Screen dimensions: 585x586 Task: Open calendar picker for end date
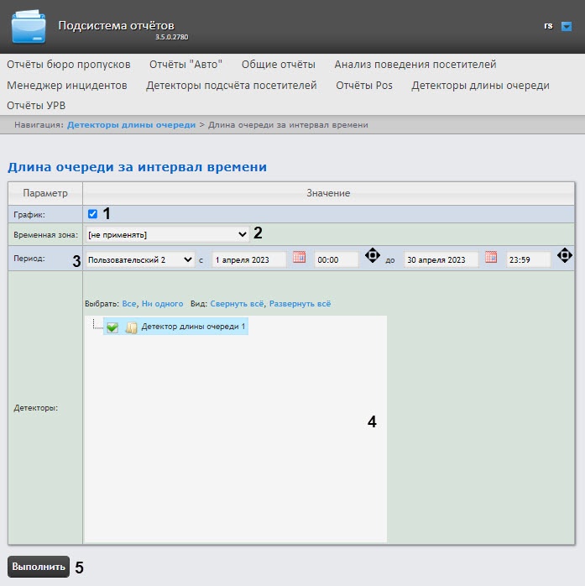(491, 258)
